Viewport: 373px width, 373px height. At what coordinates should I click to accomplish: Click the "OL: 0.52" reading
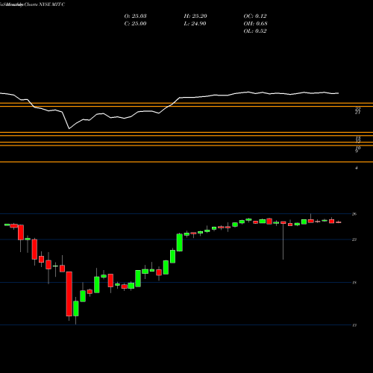coord(255,31)
